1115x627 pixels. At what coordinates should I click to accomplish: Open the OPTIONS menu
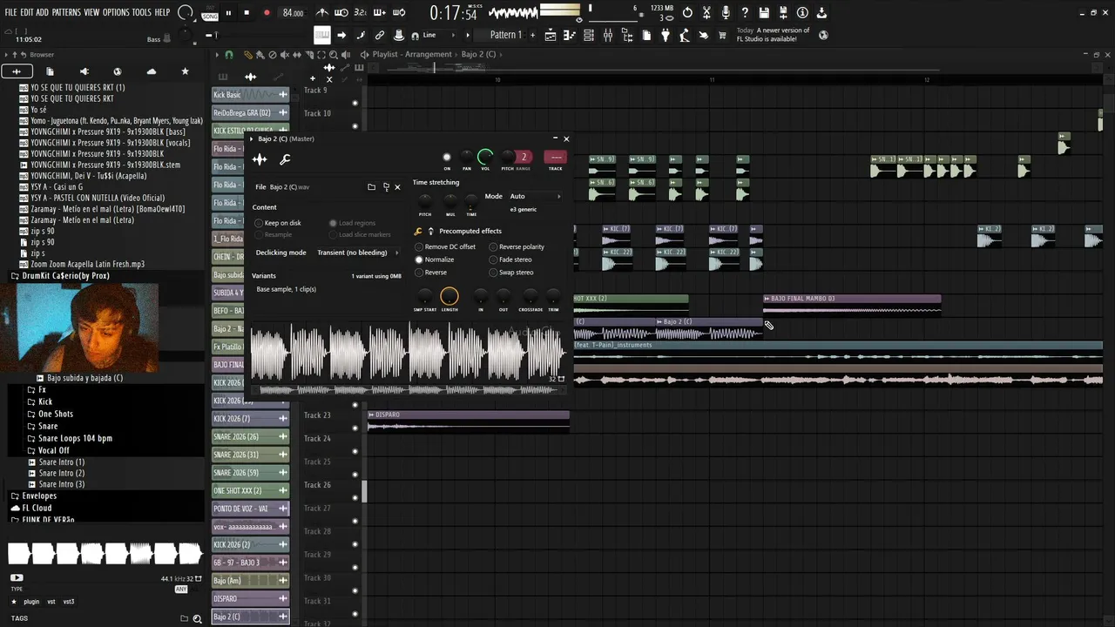click(x=116, y=12)
